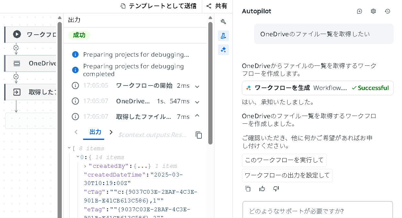Click the Autopilot message input field
402x218 pixels.
pyautogui.click(x=318, y=211)
